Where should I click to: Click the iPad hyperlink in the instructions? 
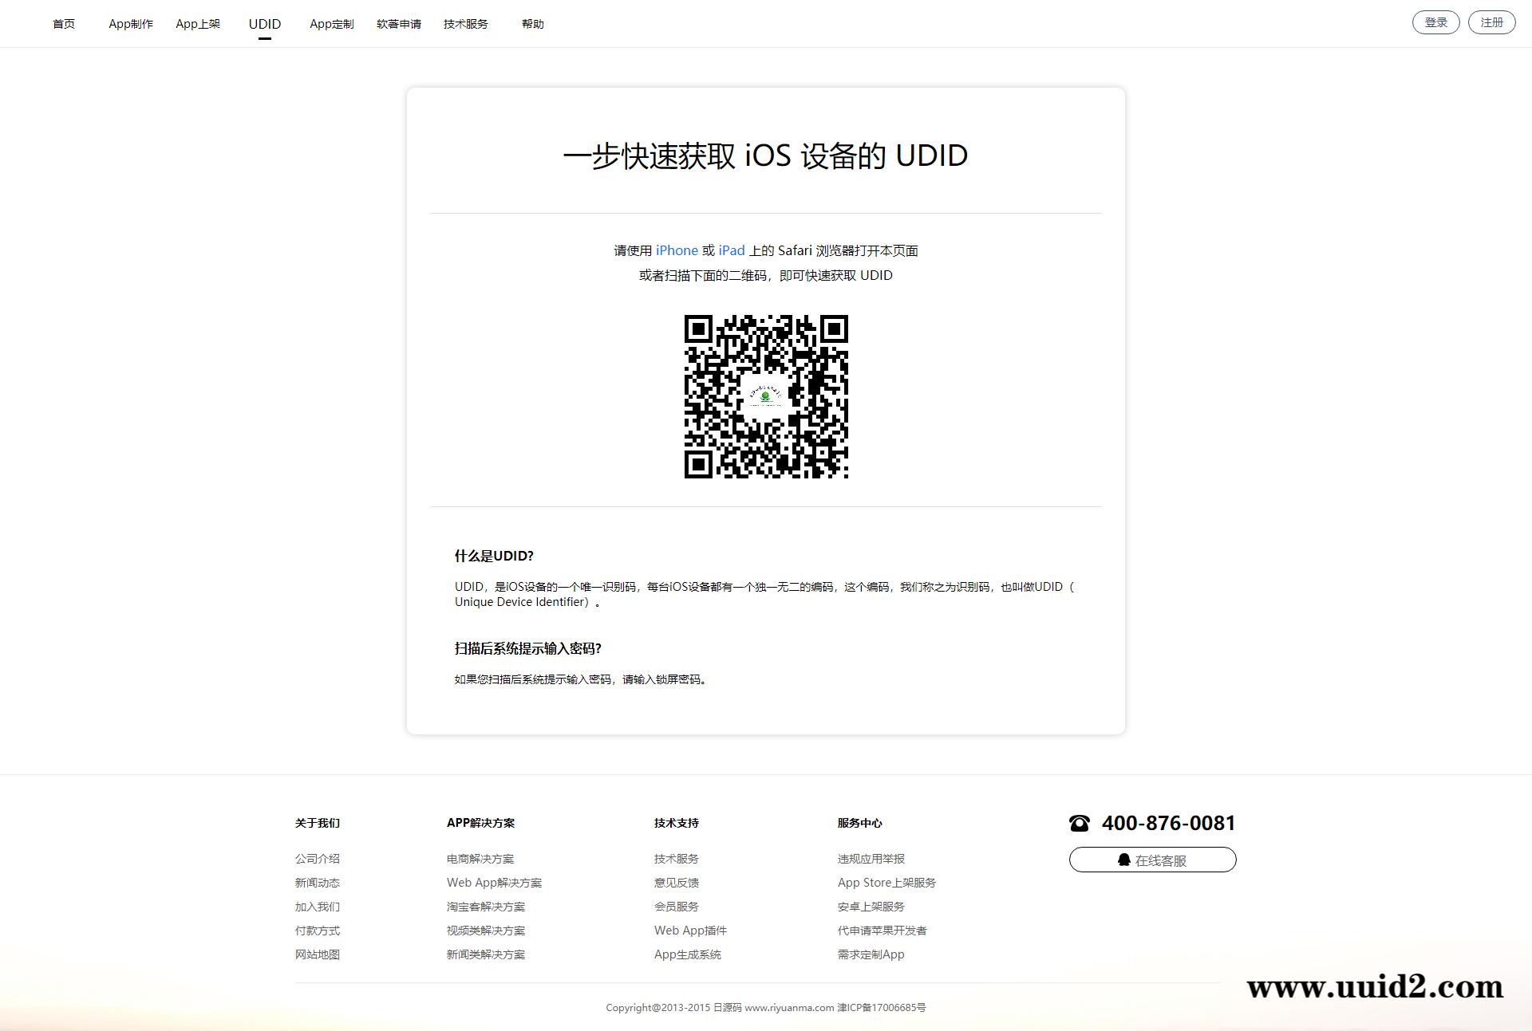pyautogui.click(x=730, y=250)
